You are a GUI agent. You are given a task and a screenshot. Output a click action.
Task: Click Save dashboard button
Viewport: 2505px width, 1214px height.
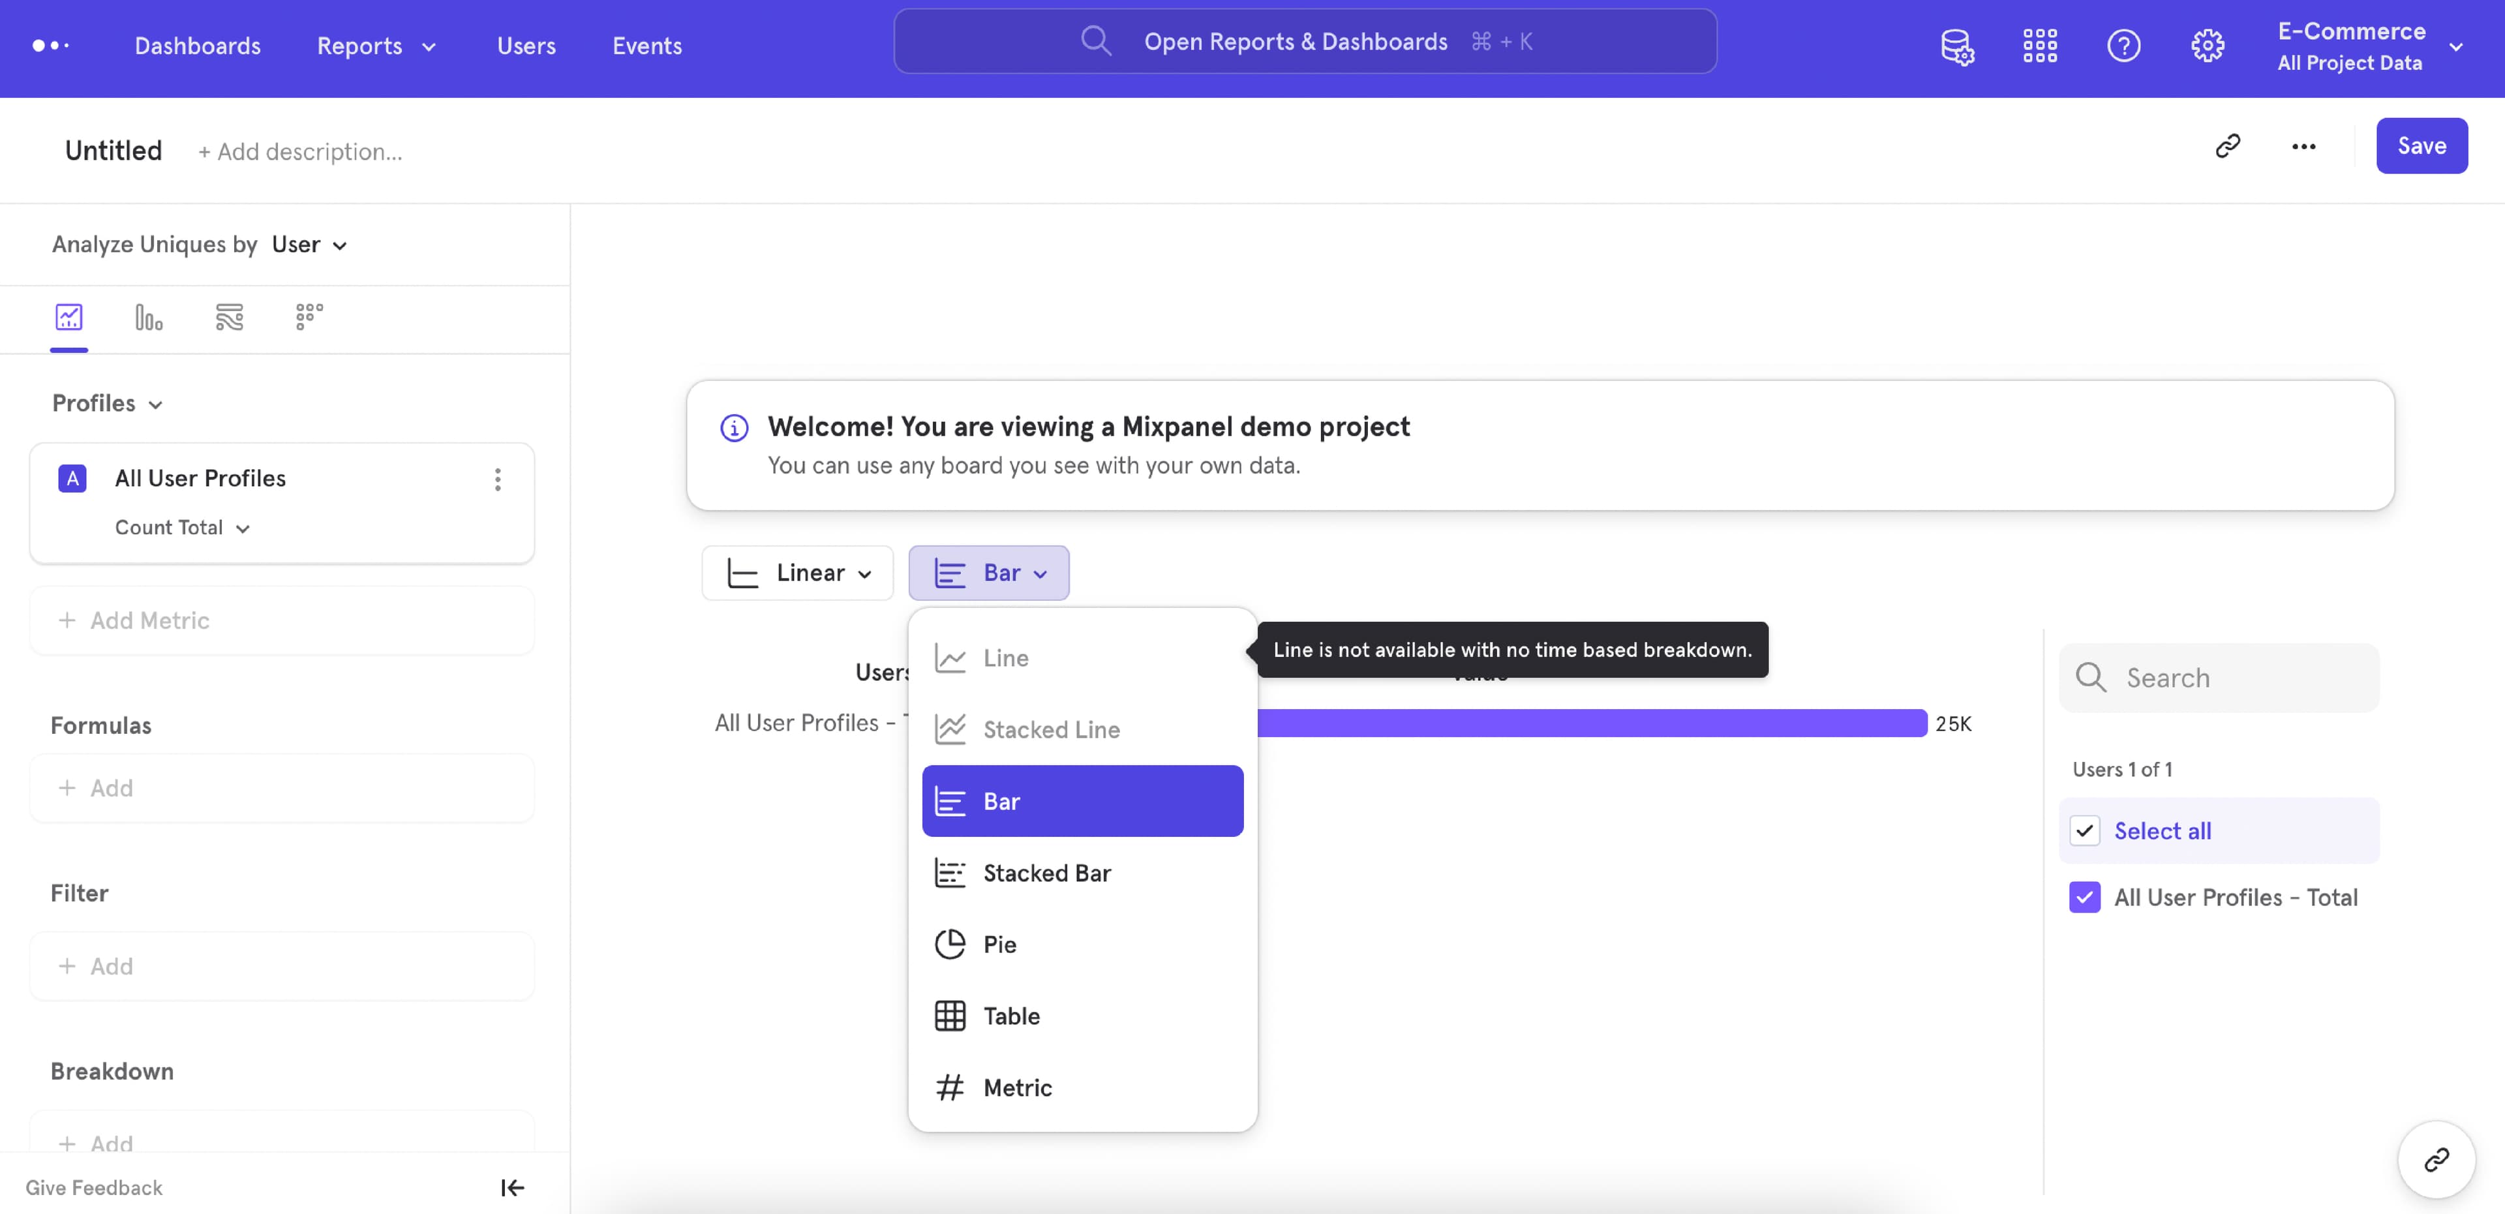tap(2422, 145)
